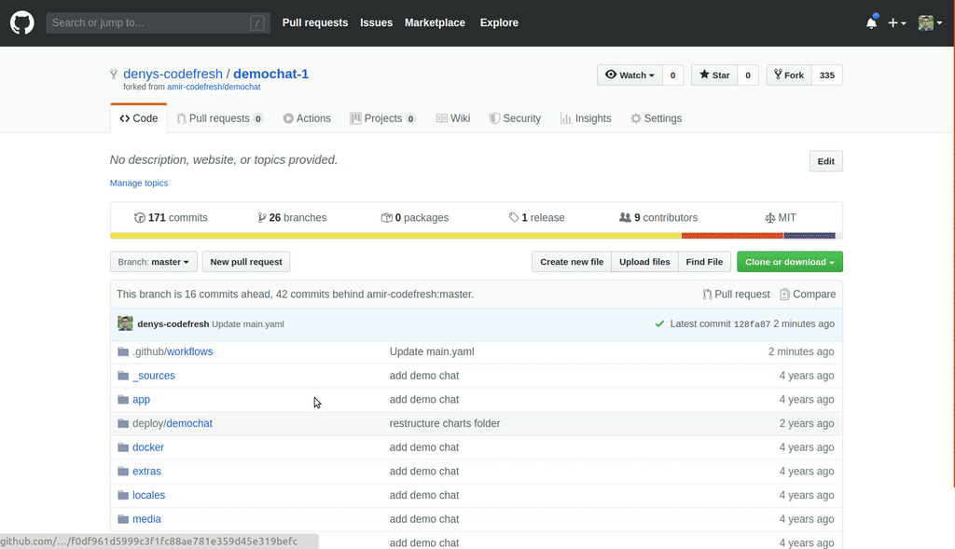This screenshot has height=549, width=955.
Task: Click the GitHub Octocat logo
Action: tap(21, 22)
